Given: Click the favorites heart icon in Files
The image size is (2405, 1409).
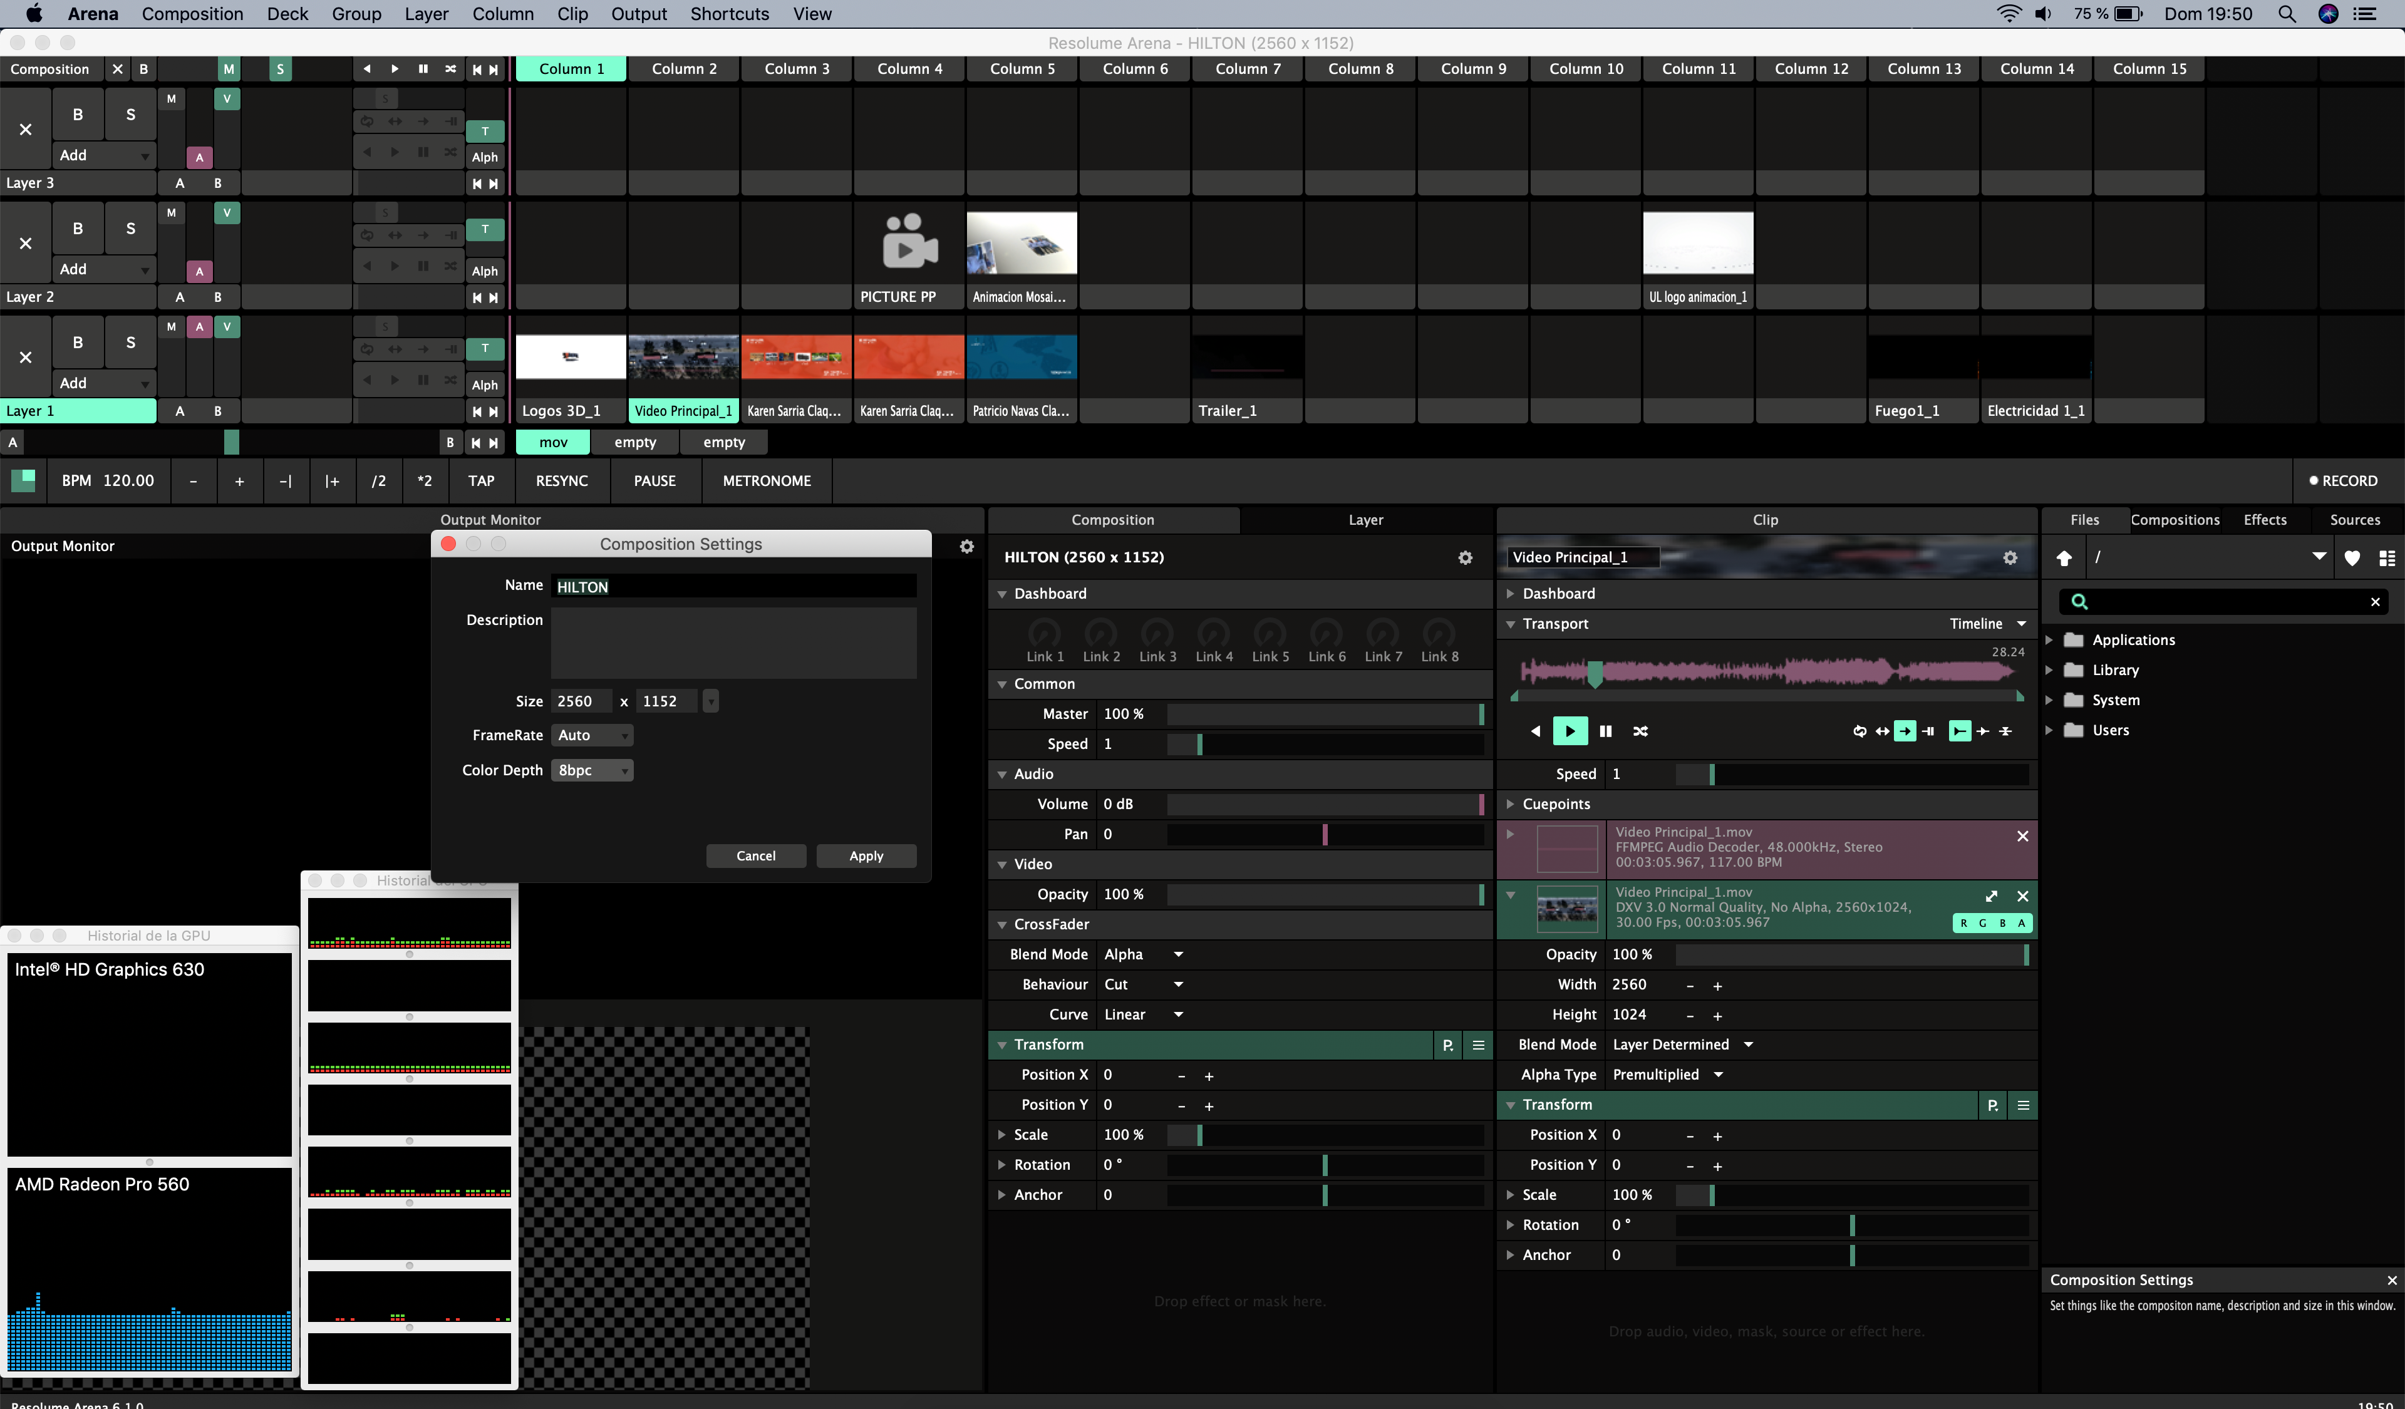Looking at the screenshot, I should click(x=2352, y=558).
